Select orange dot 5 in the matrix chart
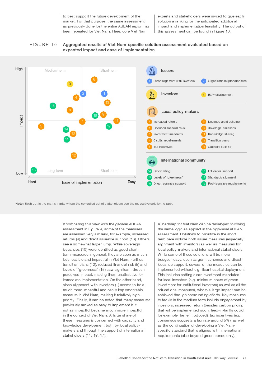Screen dimensions: 262x371 (41, 126)
